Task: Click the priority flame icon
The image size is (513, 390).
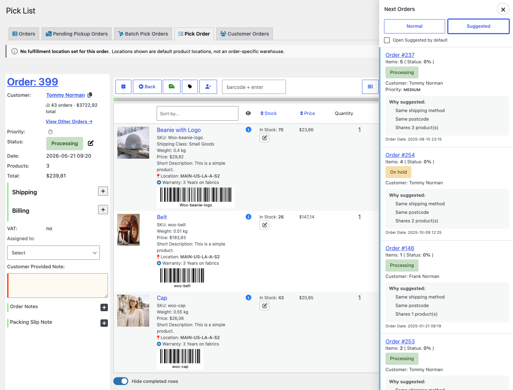Action: coord(50,132)
